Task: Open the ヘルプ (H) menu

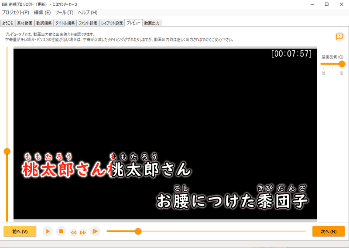Action: [88, 13]
